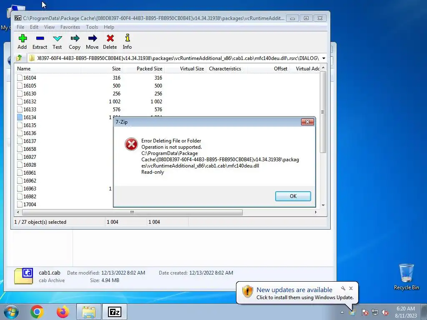Sort by Virtual Size column header
427x320 pixels.
pyautogui.click(x=185, y=69)
